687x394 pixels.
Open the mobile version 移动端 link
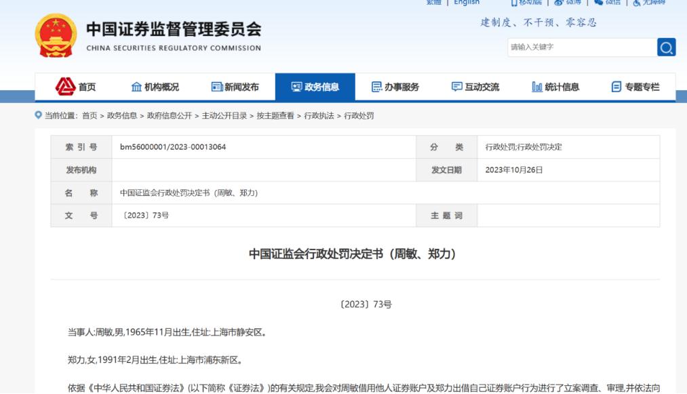click(527, 2)
